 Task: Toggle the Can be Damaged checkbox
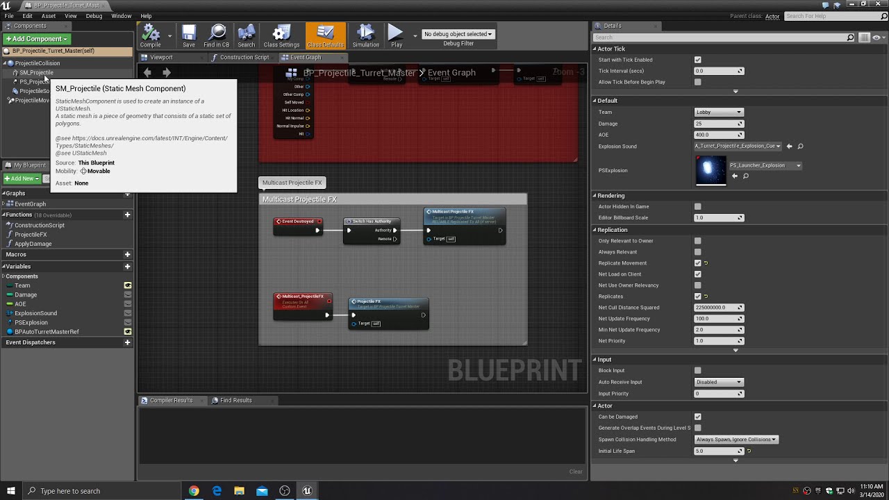click(698, 417)
